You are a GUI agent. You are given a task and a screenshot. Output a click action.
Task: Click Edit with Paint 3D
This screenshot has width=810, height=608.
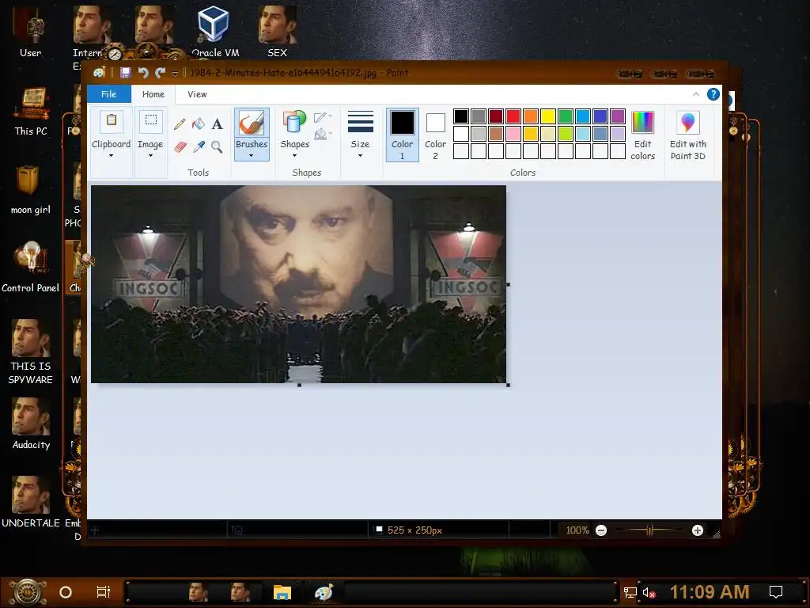(687, 135)
